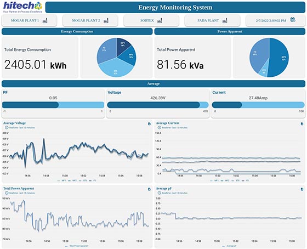Image resolution: width=307 pixels, height=249 pixels.
Task: Click the Energy Monitoring System title bar
Action: tap(175, 8)
